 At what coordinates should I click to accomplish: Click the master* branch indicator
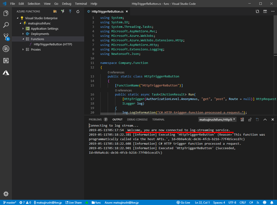click(x=10, y=202)
